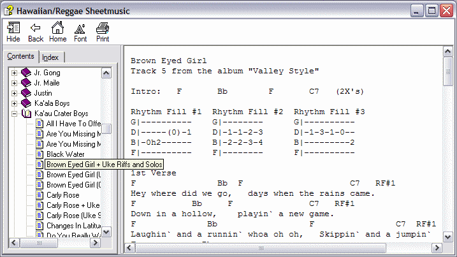Click the help file icon in title bar

coord(8,10)
